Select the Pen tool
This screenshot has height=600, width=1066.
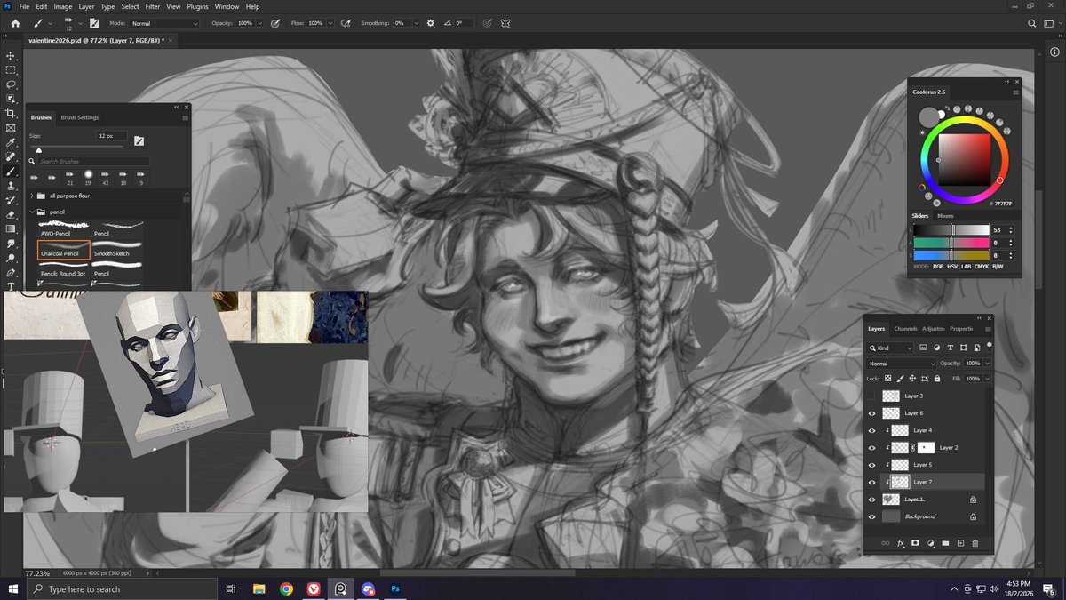11,272
